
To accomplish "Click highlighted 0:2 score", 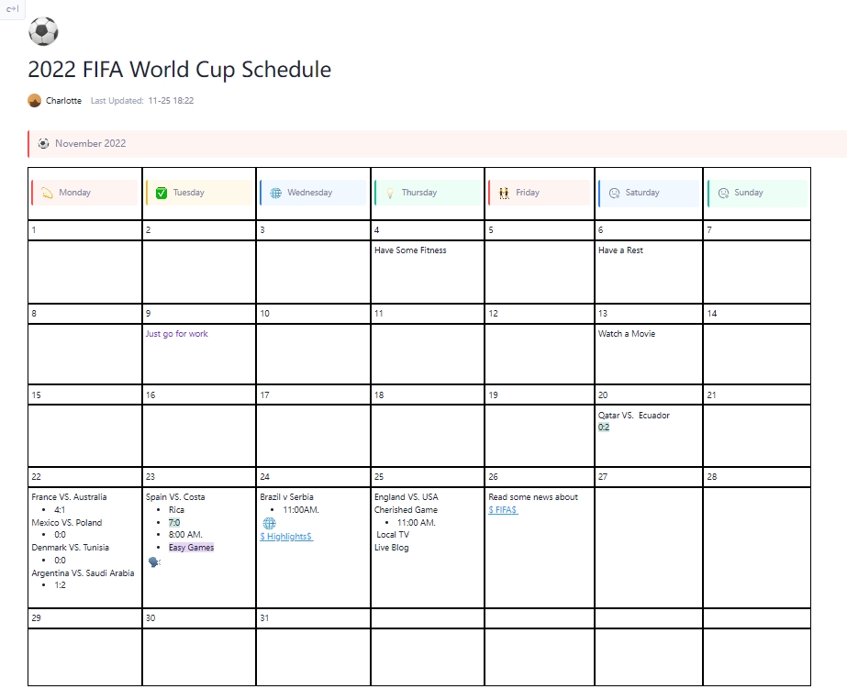I will (604, 428).
